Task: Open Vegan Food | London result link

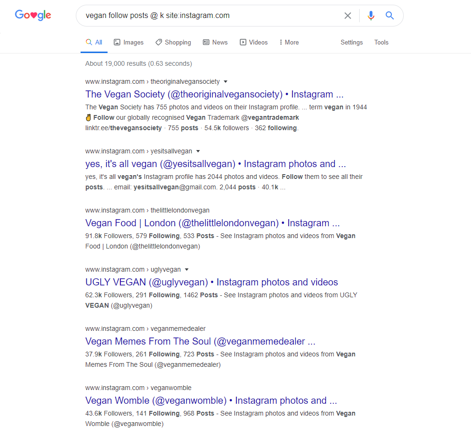Action: 212,223
